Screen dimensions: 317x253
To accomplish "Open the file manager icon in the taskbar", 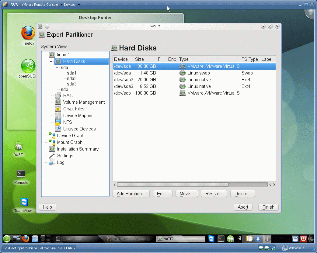I will pyautogui.click(x=35, y=239).
